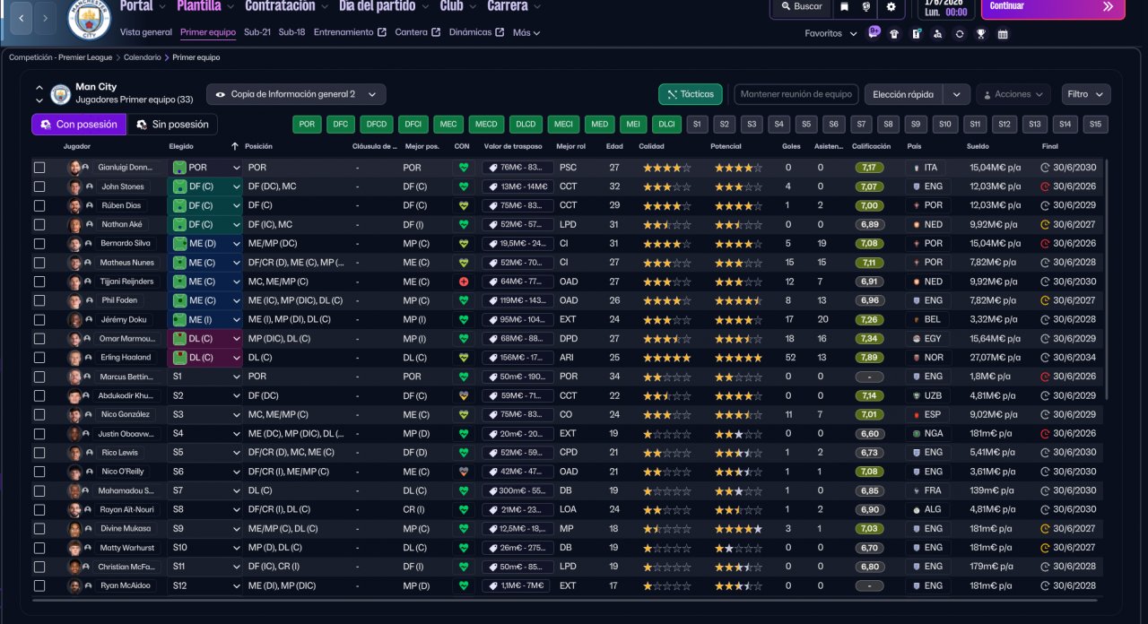This screenshot has width=1148, height=624.
Task: Click the trophy icon in favorites bar
Action: point(981,34)
